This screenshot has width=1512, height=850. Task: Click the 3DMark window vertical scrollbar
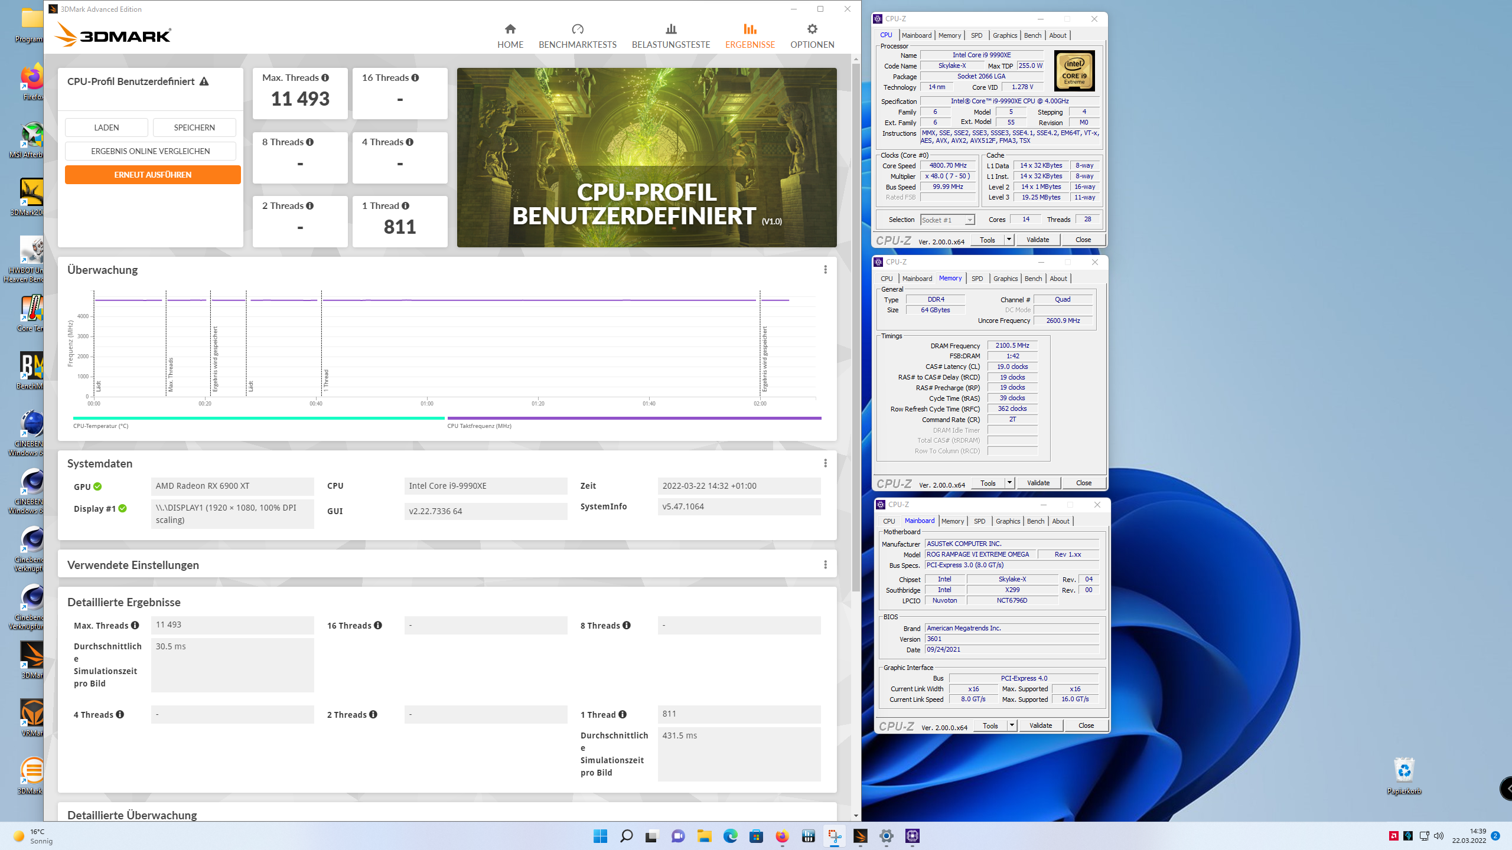[x=856, y=328]
